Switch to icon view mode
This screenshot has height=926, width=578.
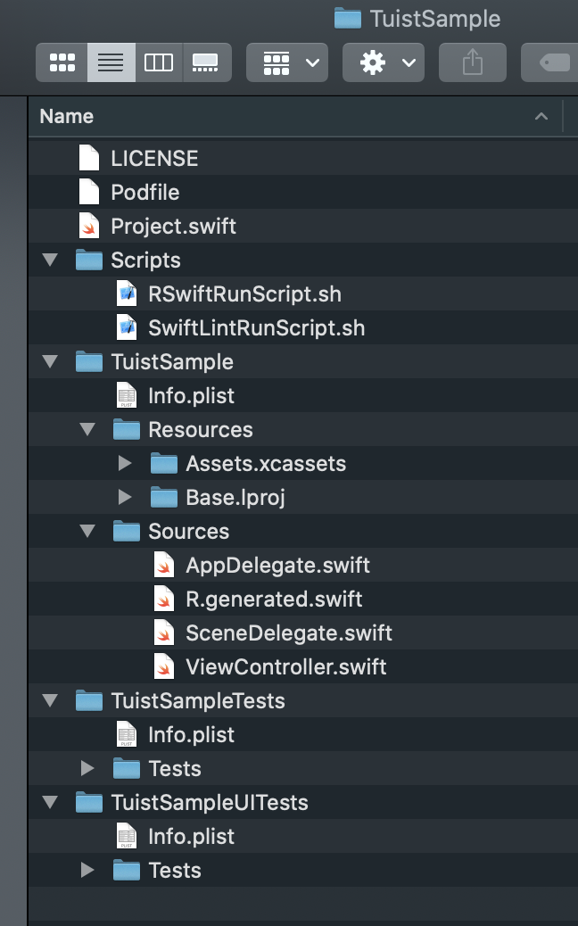(x=61, y=62)
